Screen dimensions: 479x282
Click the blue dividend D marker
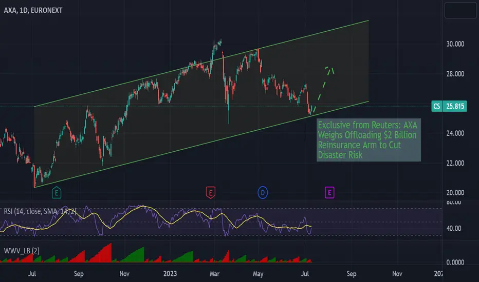point(263,193)
